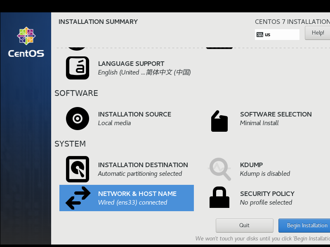Open the us keyboard layout indicator
This screenshot has width=330, height=247.
click(277, 35)
